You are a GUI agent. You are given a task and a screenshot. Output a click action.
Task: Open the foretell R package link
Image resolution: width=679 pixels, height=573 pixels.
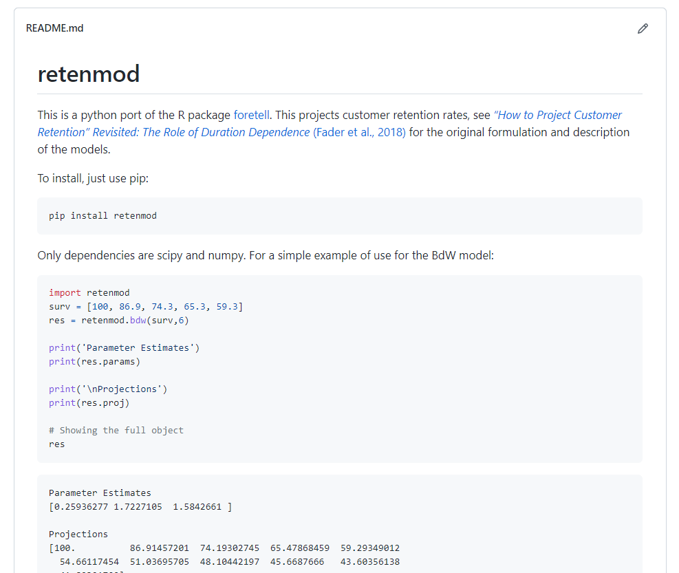point(252,115)
